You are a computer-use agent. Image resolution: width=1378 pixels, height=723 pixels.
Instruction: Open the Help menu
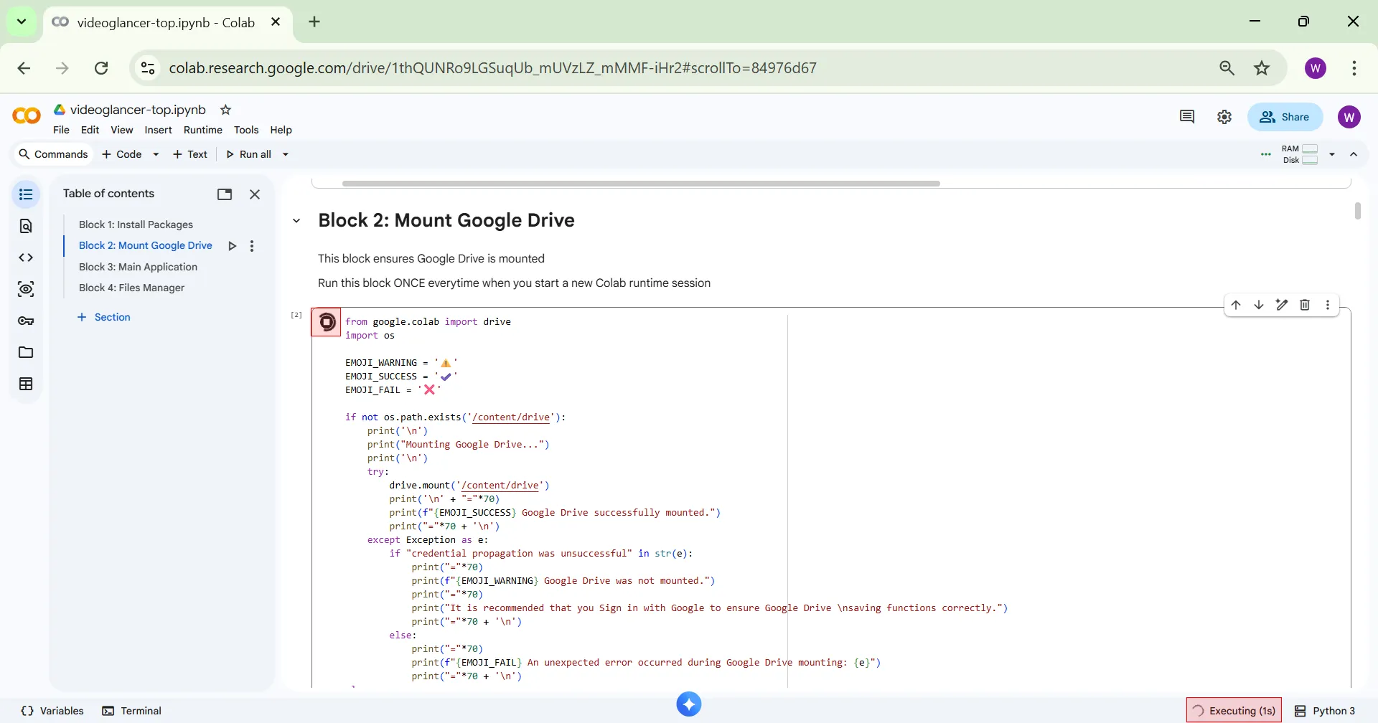pyautogui.click(x=281, y=130)
